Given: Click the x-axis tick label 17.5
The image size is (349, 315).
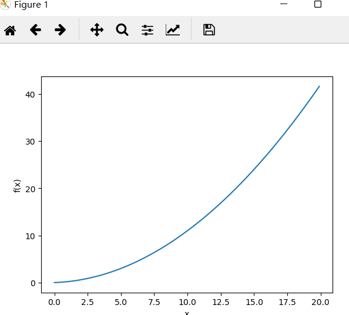Looking at the screenshot, I should [287, 302].
